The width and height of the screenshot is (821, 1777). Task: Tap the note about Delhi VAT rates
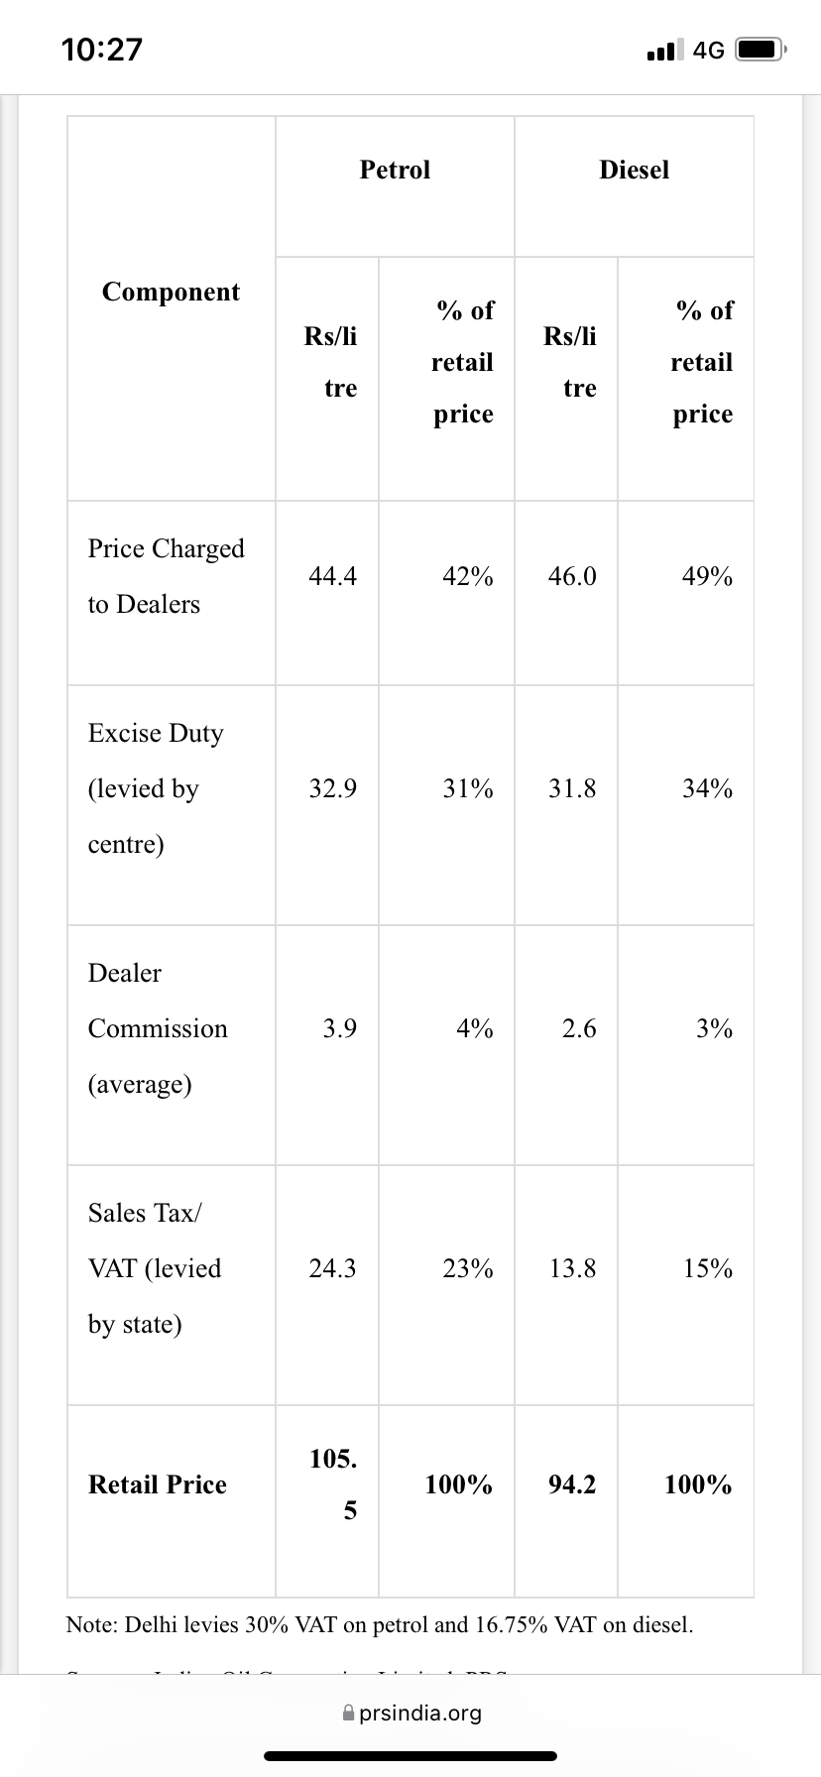point(380,1624)
